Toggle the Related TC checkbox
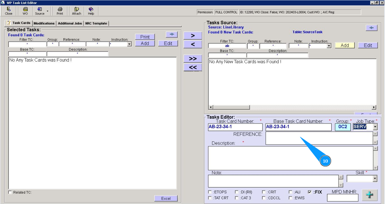The width and height of the screenshot is (385, 204). point(10,193)
